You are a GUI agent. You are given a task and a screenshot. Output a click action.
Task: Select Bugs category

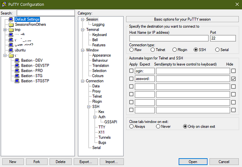pyautogui.click(x=102, y=142)
